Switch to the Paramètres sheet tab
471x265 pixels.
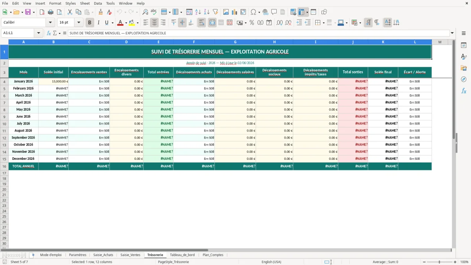click(78, 255)
